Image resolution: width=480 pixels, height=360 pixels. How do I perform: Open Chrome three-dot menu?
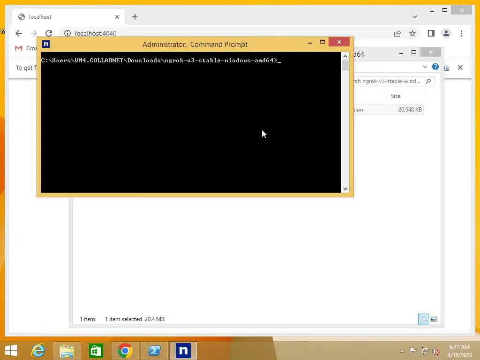pos(461,33)
